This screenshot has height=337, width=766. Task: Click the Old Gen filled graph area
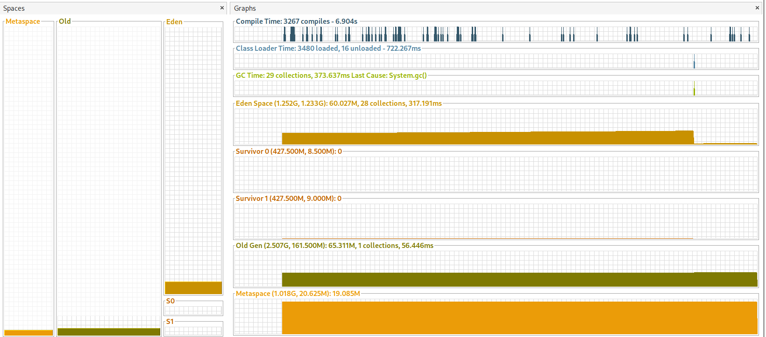[519, 279]
